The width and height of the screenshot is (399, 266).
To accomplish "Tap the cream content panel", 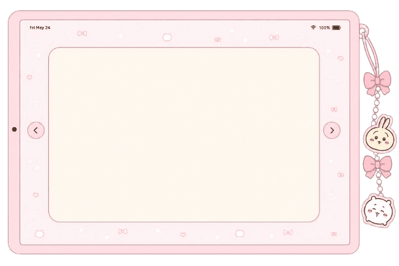I will click(184, 135).
